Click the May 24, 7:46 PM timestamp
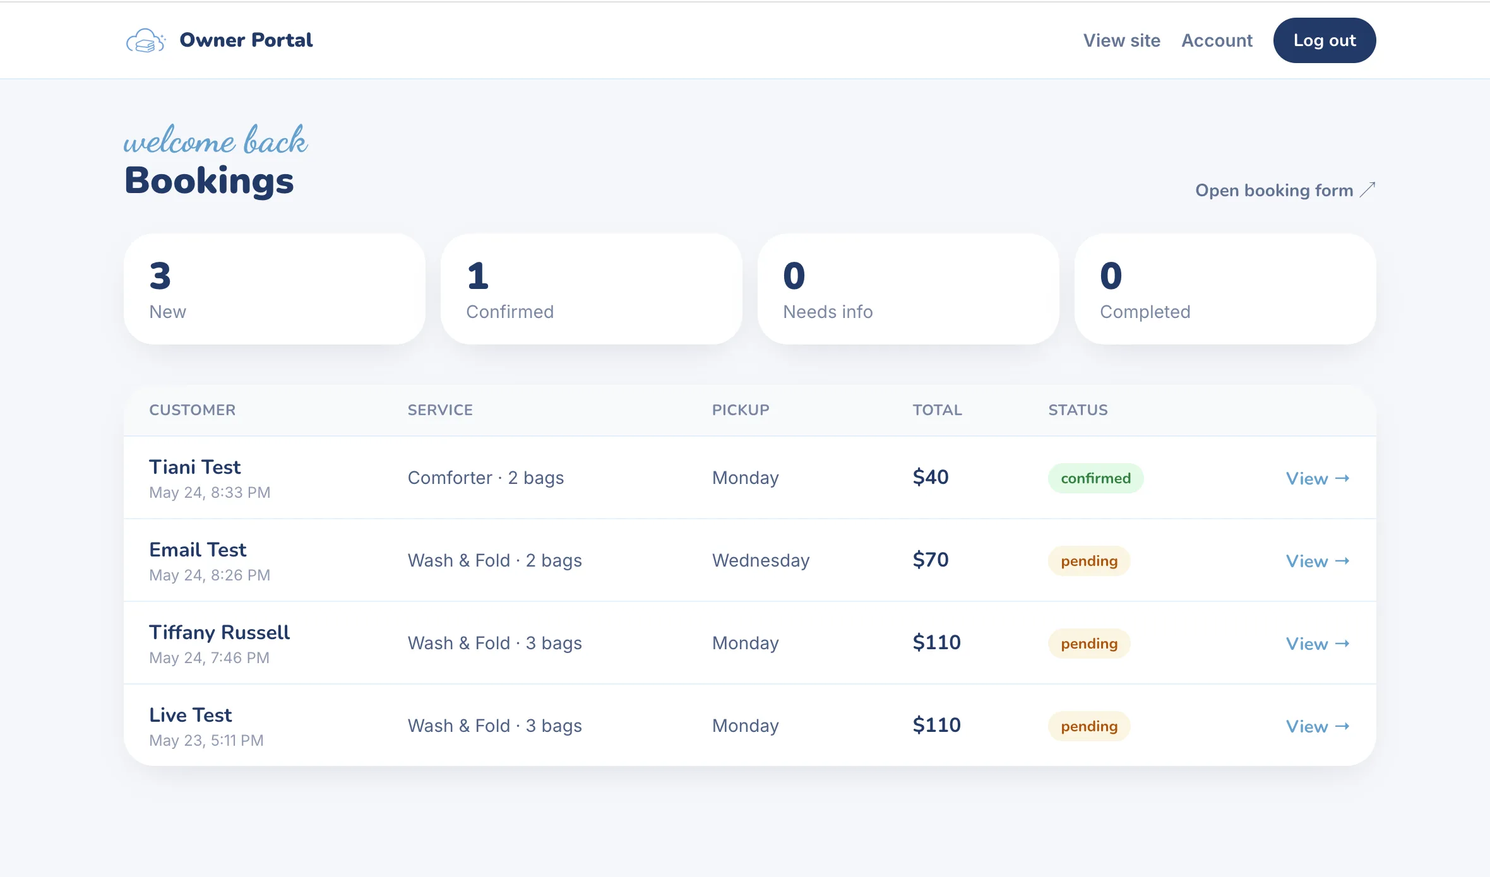The image size is (1490, 877). [x=209, y=658]
